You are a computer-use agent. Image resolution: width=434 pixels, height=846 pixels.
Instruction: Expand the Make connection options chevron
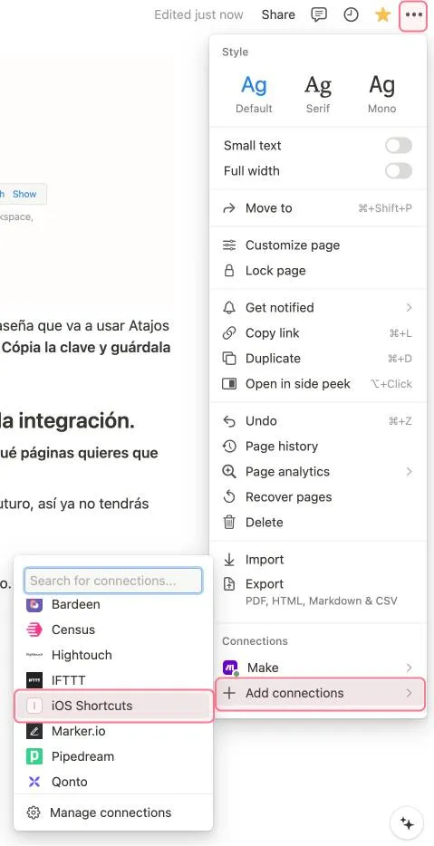[410, 668]
